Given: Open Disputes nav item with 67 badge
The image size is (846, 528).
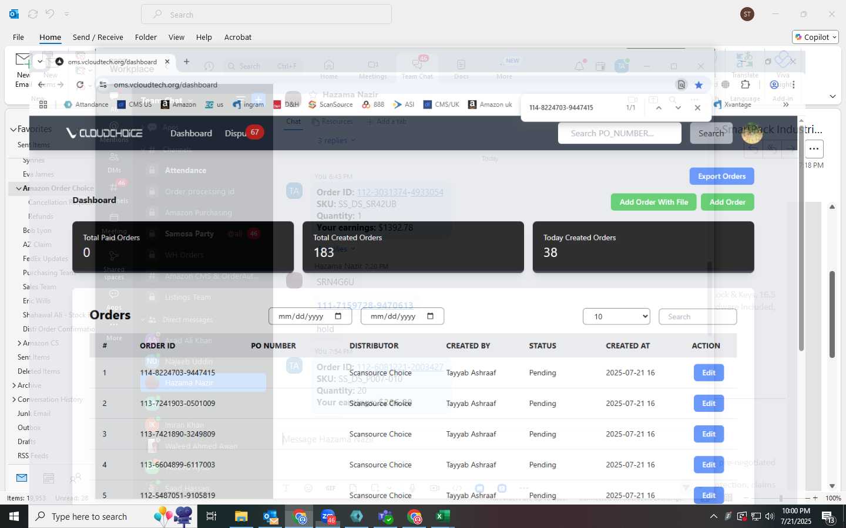Looking at the screenshot, I should [x=236, y=133].
